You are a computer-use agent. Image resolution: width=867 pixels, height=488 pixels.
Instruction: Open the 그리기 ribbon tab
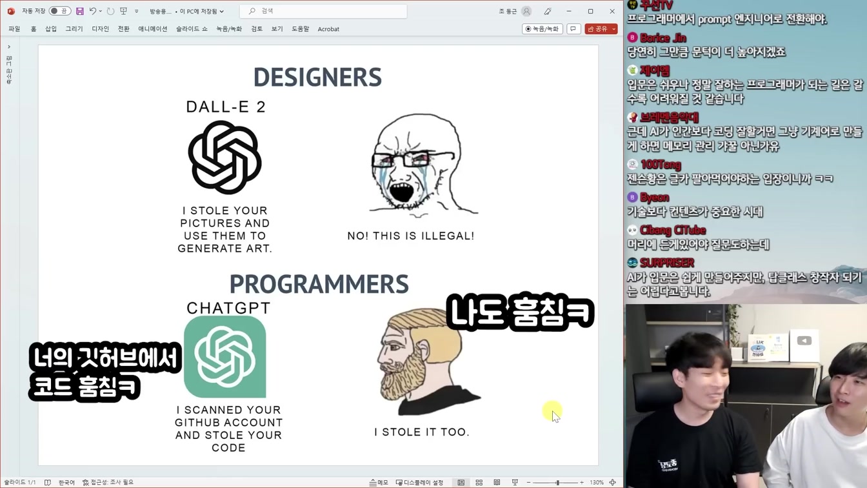74,29
